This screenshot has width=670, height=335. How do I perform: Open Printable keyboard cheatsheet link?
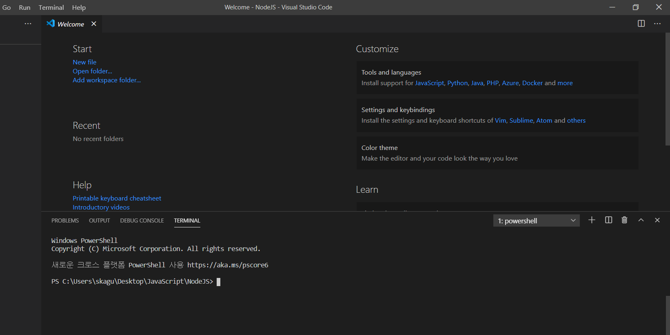[117, 198]
